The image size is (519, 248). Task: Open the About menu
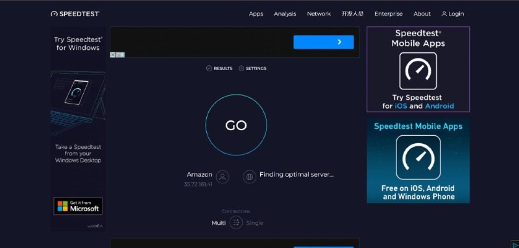click(422, 14)
